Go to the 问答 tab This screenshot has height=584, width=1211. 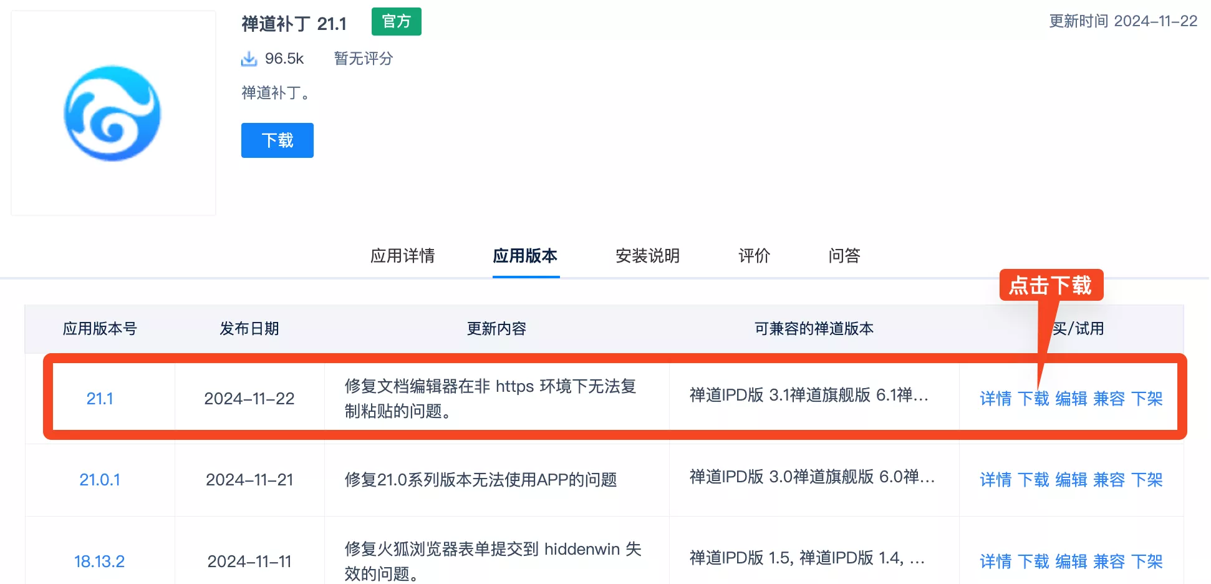[844, 256]
